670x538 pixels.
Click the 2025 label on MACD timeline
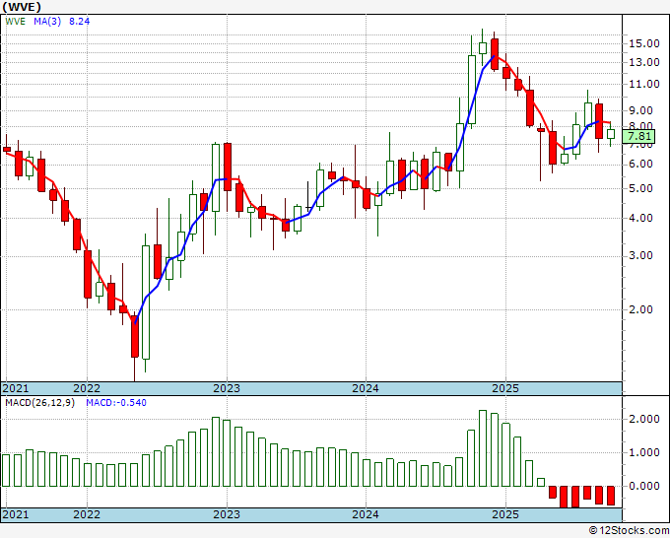(x=505, y=514)
